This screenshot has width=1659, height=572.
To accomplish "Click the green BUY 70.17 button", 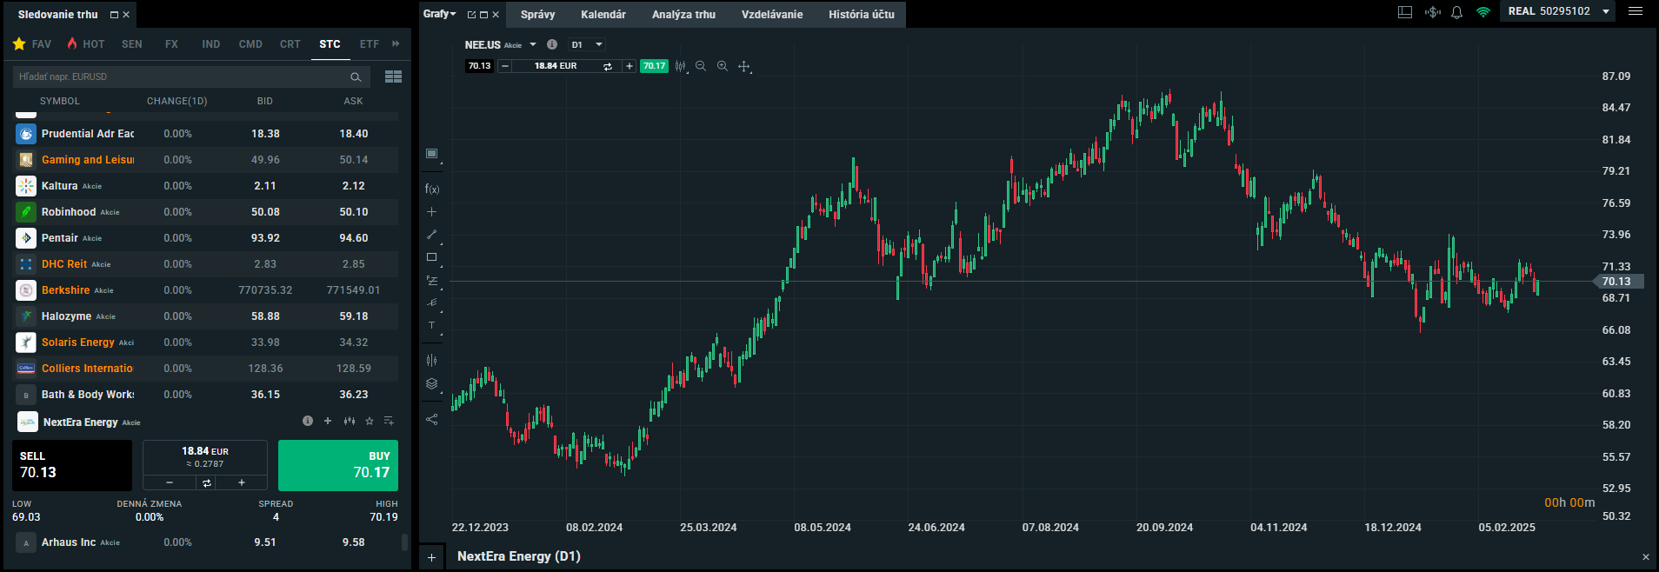I will click(x=337, y=465).
